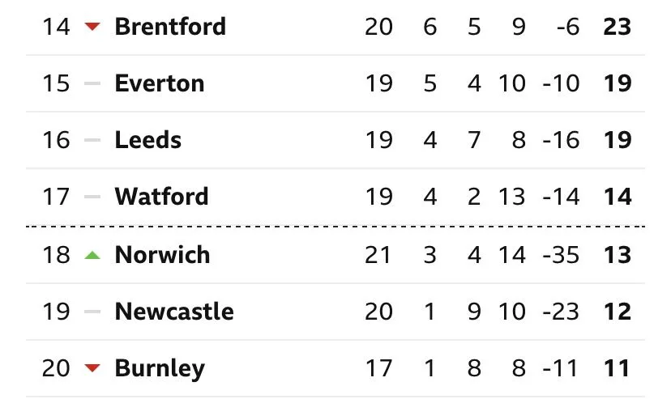Click Leeds' goal difference of -16
The width and height of the screenshot is (671, 399).
click(x=561, y=140)
